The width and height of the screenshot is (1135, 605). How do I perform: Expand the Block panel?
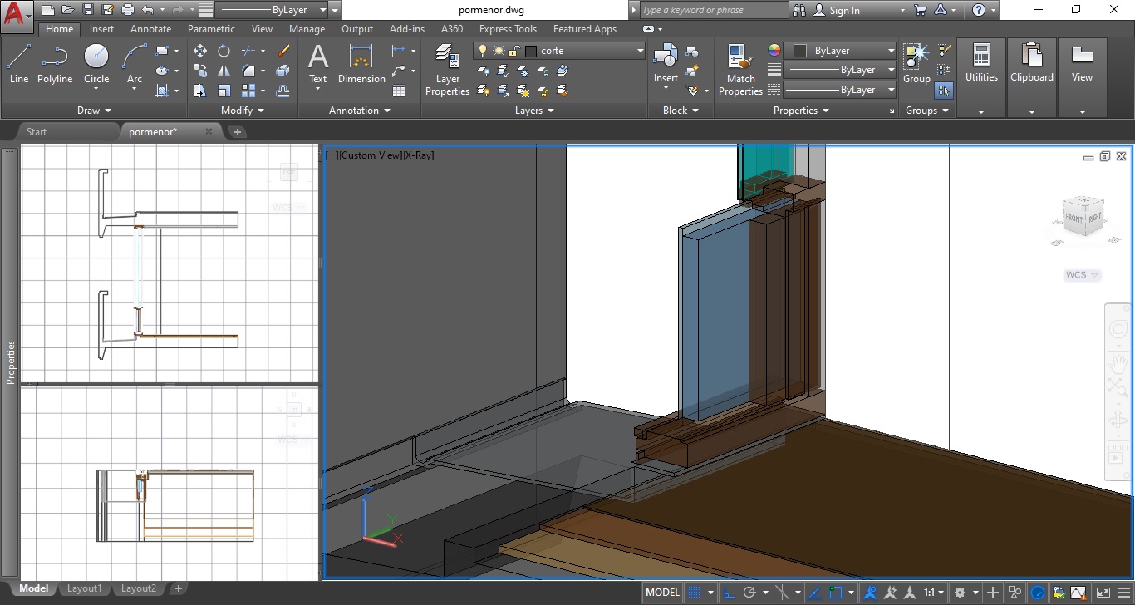(x=681, y=110)
